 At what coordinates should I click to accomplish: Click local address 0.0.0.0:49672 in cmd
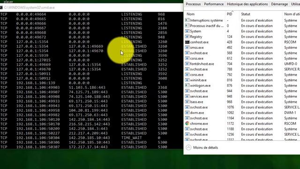(31, 37)
